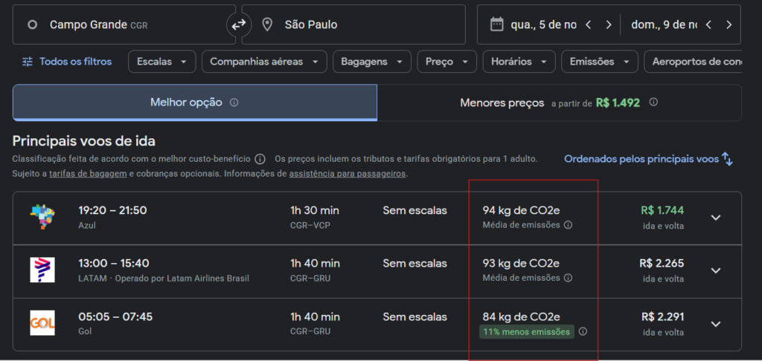The height and width of the screenshot is (361, 762).
Task: Expand the Gol 05:05 flight details
Action: click(x=715, y=324)
